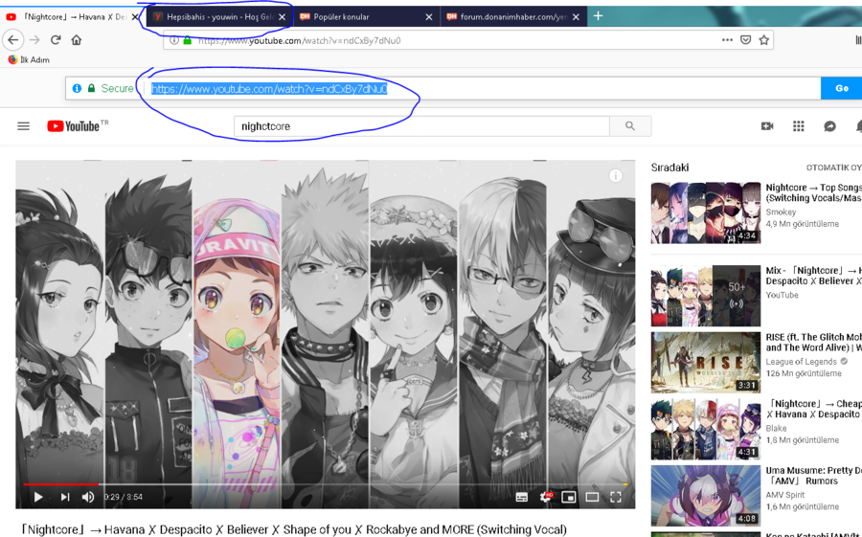862x537 pixels.
Task: Open RISE (ft. The Glitch Mob) title link
Action: click(x=813, y=343)
